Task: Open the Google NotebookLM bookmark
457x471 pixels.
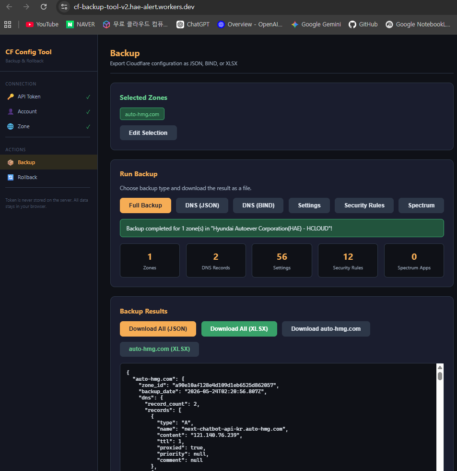Action: pos(418,24)
